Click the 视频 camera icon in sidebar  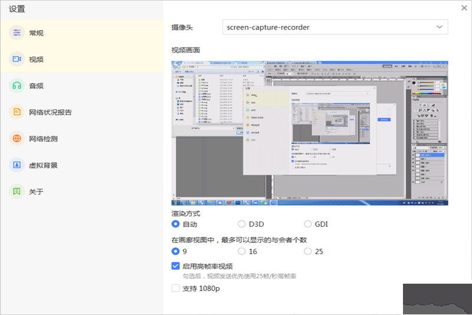[x=17, y=59]
